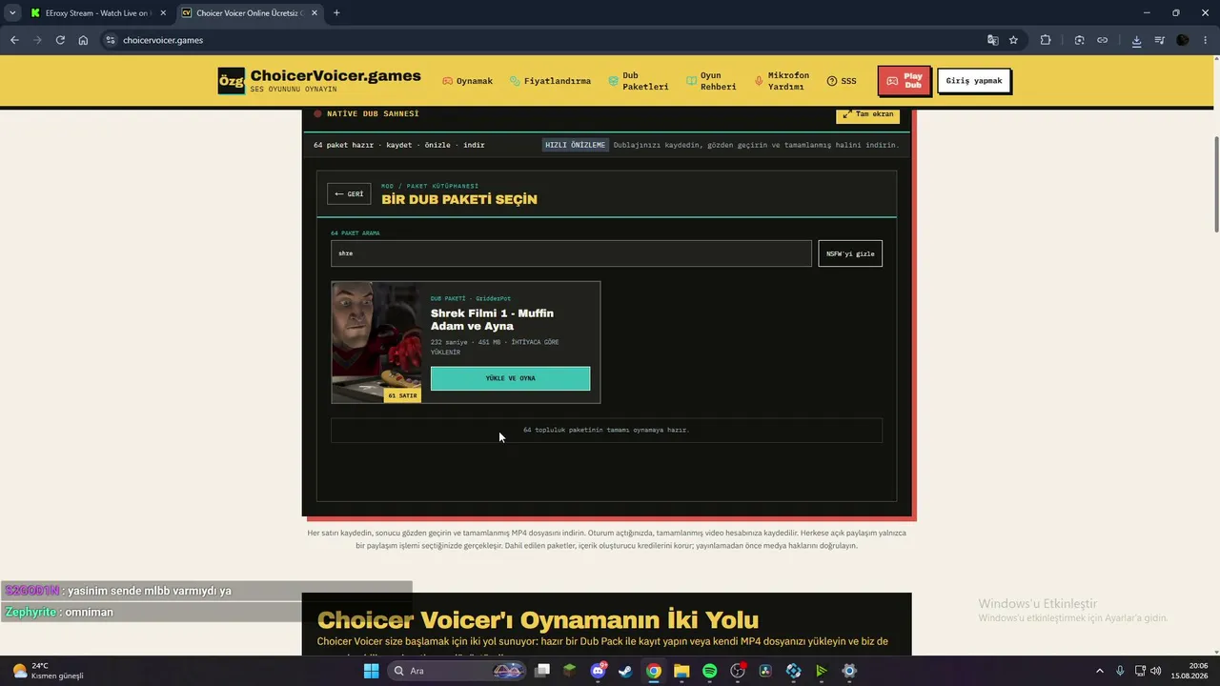Open the green play-arrow app in taskbar
The width and height of the screenshot is (1220, 686).
point(821,671)
